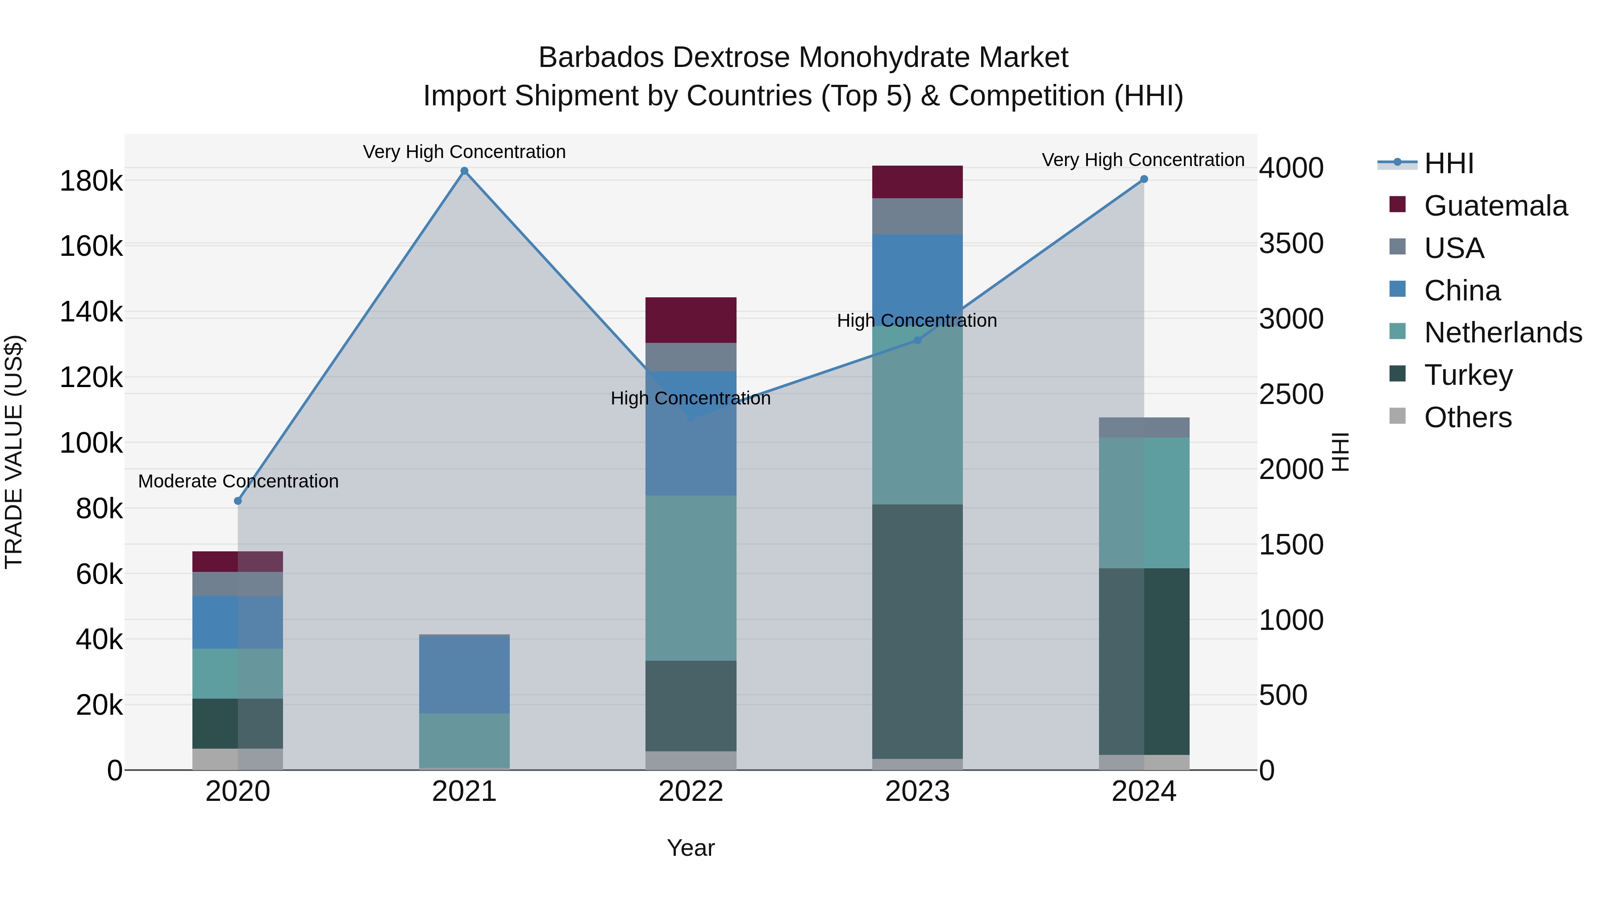Click the 2022 Netherlands bar segment
1607x904 pixels.
pyautogui.click(x=691, y=578)
